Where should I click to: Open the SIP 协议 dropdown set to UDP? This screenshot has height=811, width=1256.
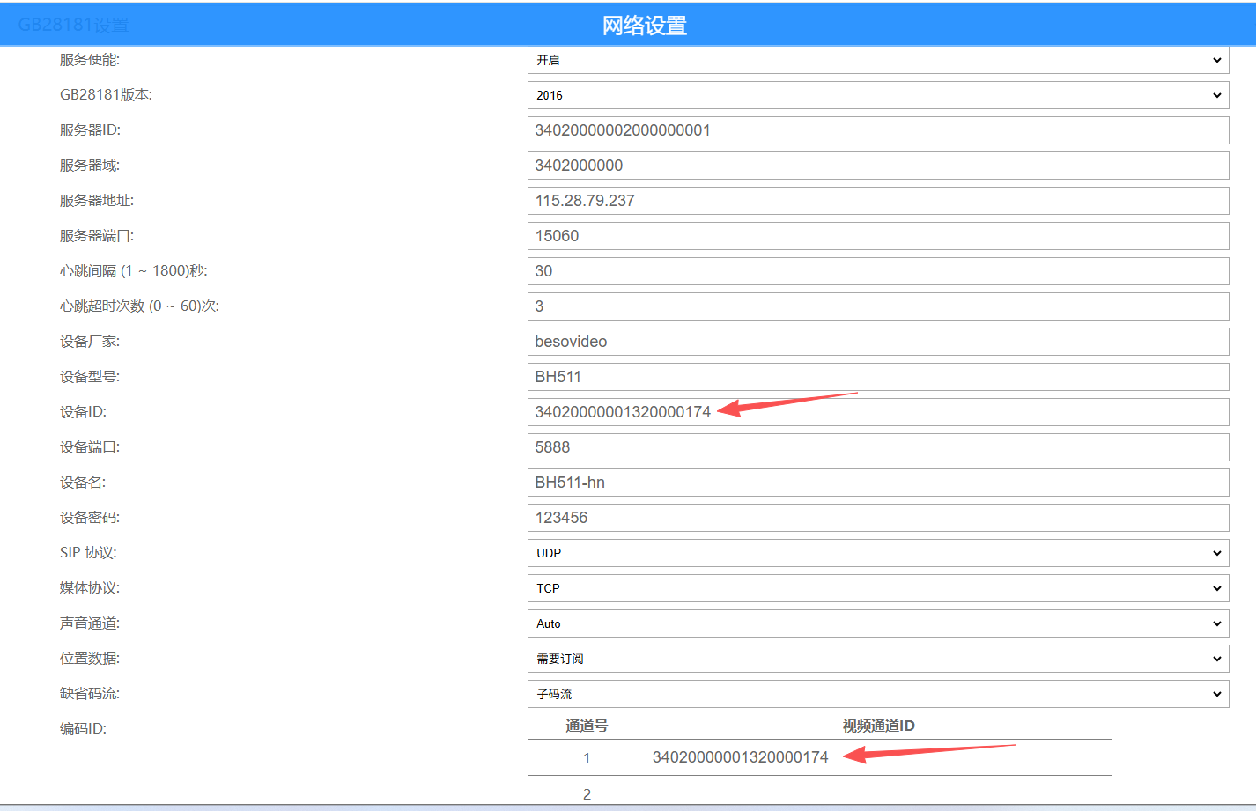877,553
